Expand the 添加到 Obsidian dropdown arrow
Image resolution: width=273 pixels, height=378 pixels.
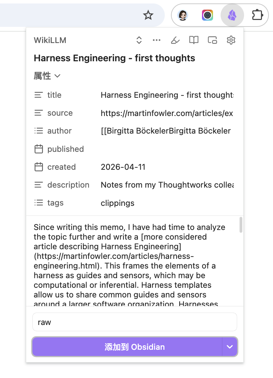230,347
